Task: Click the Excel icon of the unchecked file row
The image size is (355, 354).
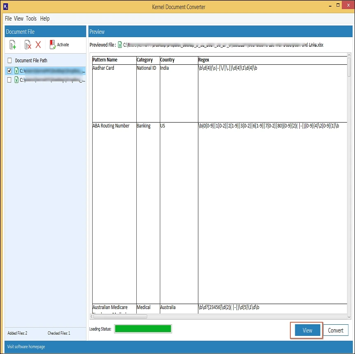Action: coord(16,80)
